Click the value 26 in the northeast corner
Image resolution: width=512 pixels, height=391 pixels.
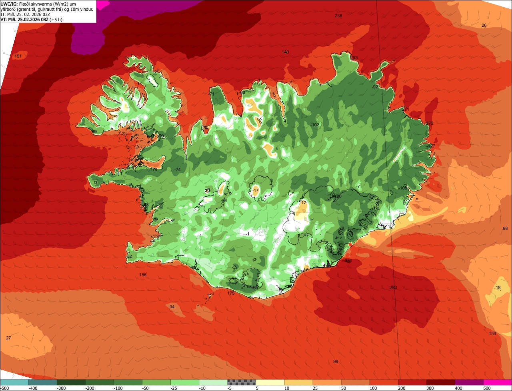(x=484, y=25)
